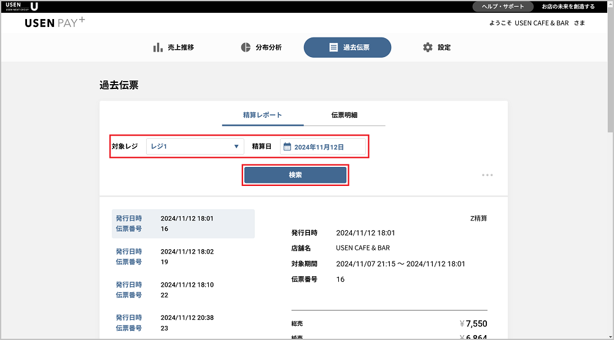Click the gear icon for 設定

coord(428,47)
